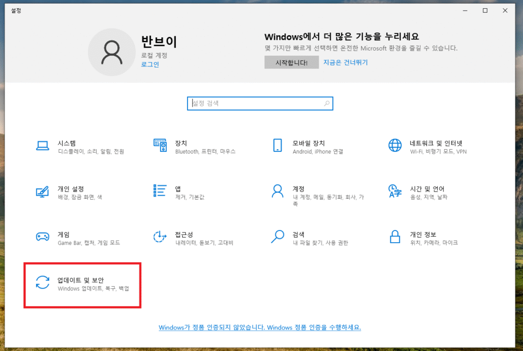Select 'Windows 업데이트, 복구, 백업' description
Image resolution: width=523 pixels, height=351 pixels.
93,288
